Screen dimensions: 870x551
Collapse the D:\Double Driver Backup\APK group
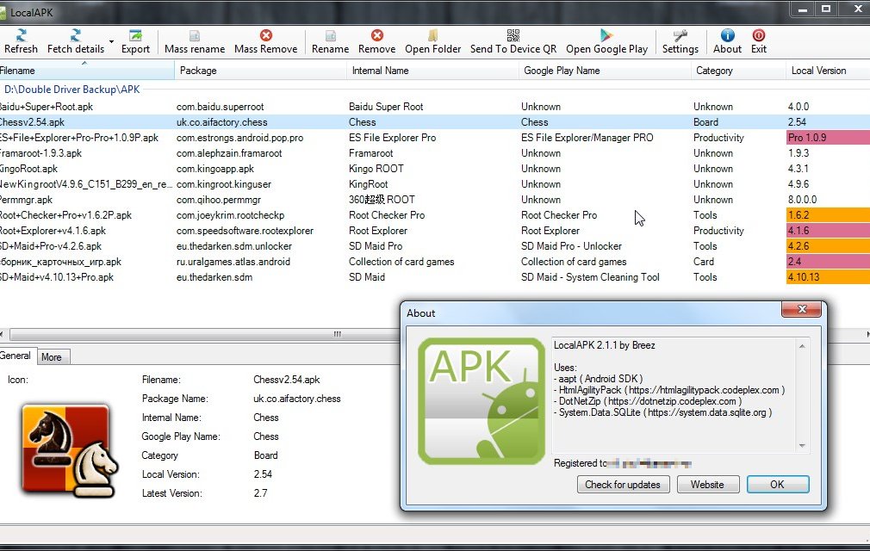click(x=71, y=90)
